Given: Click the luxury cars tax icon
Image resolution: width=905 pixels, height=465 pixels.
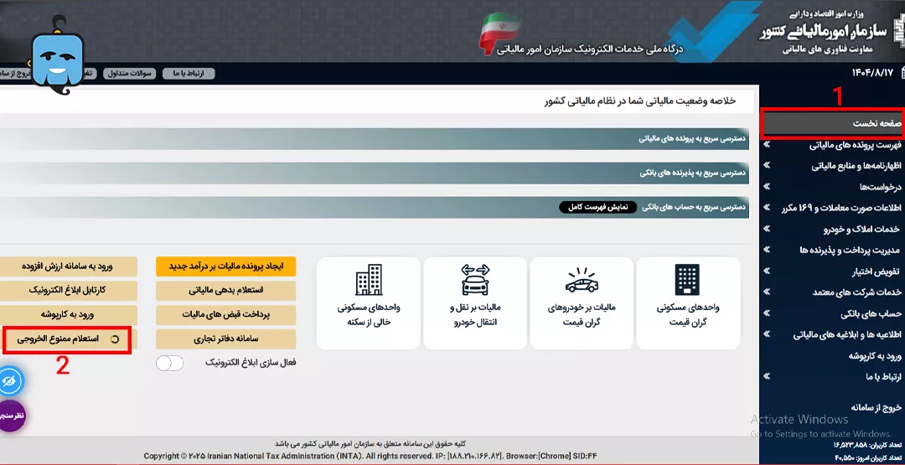Looking at the screenshot, I should pos(581,281).
